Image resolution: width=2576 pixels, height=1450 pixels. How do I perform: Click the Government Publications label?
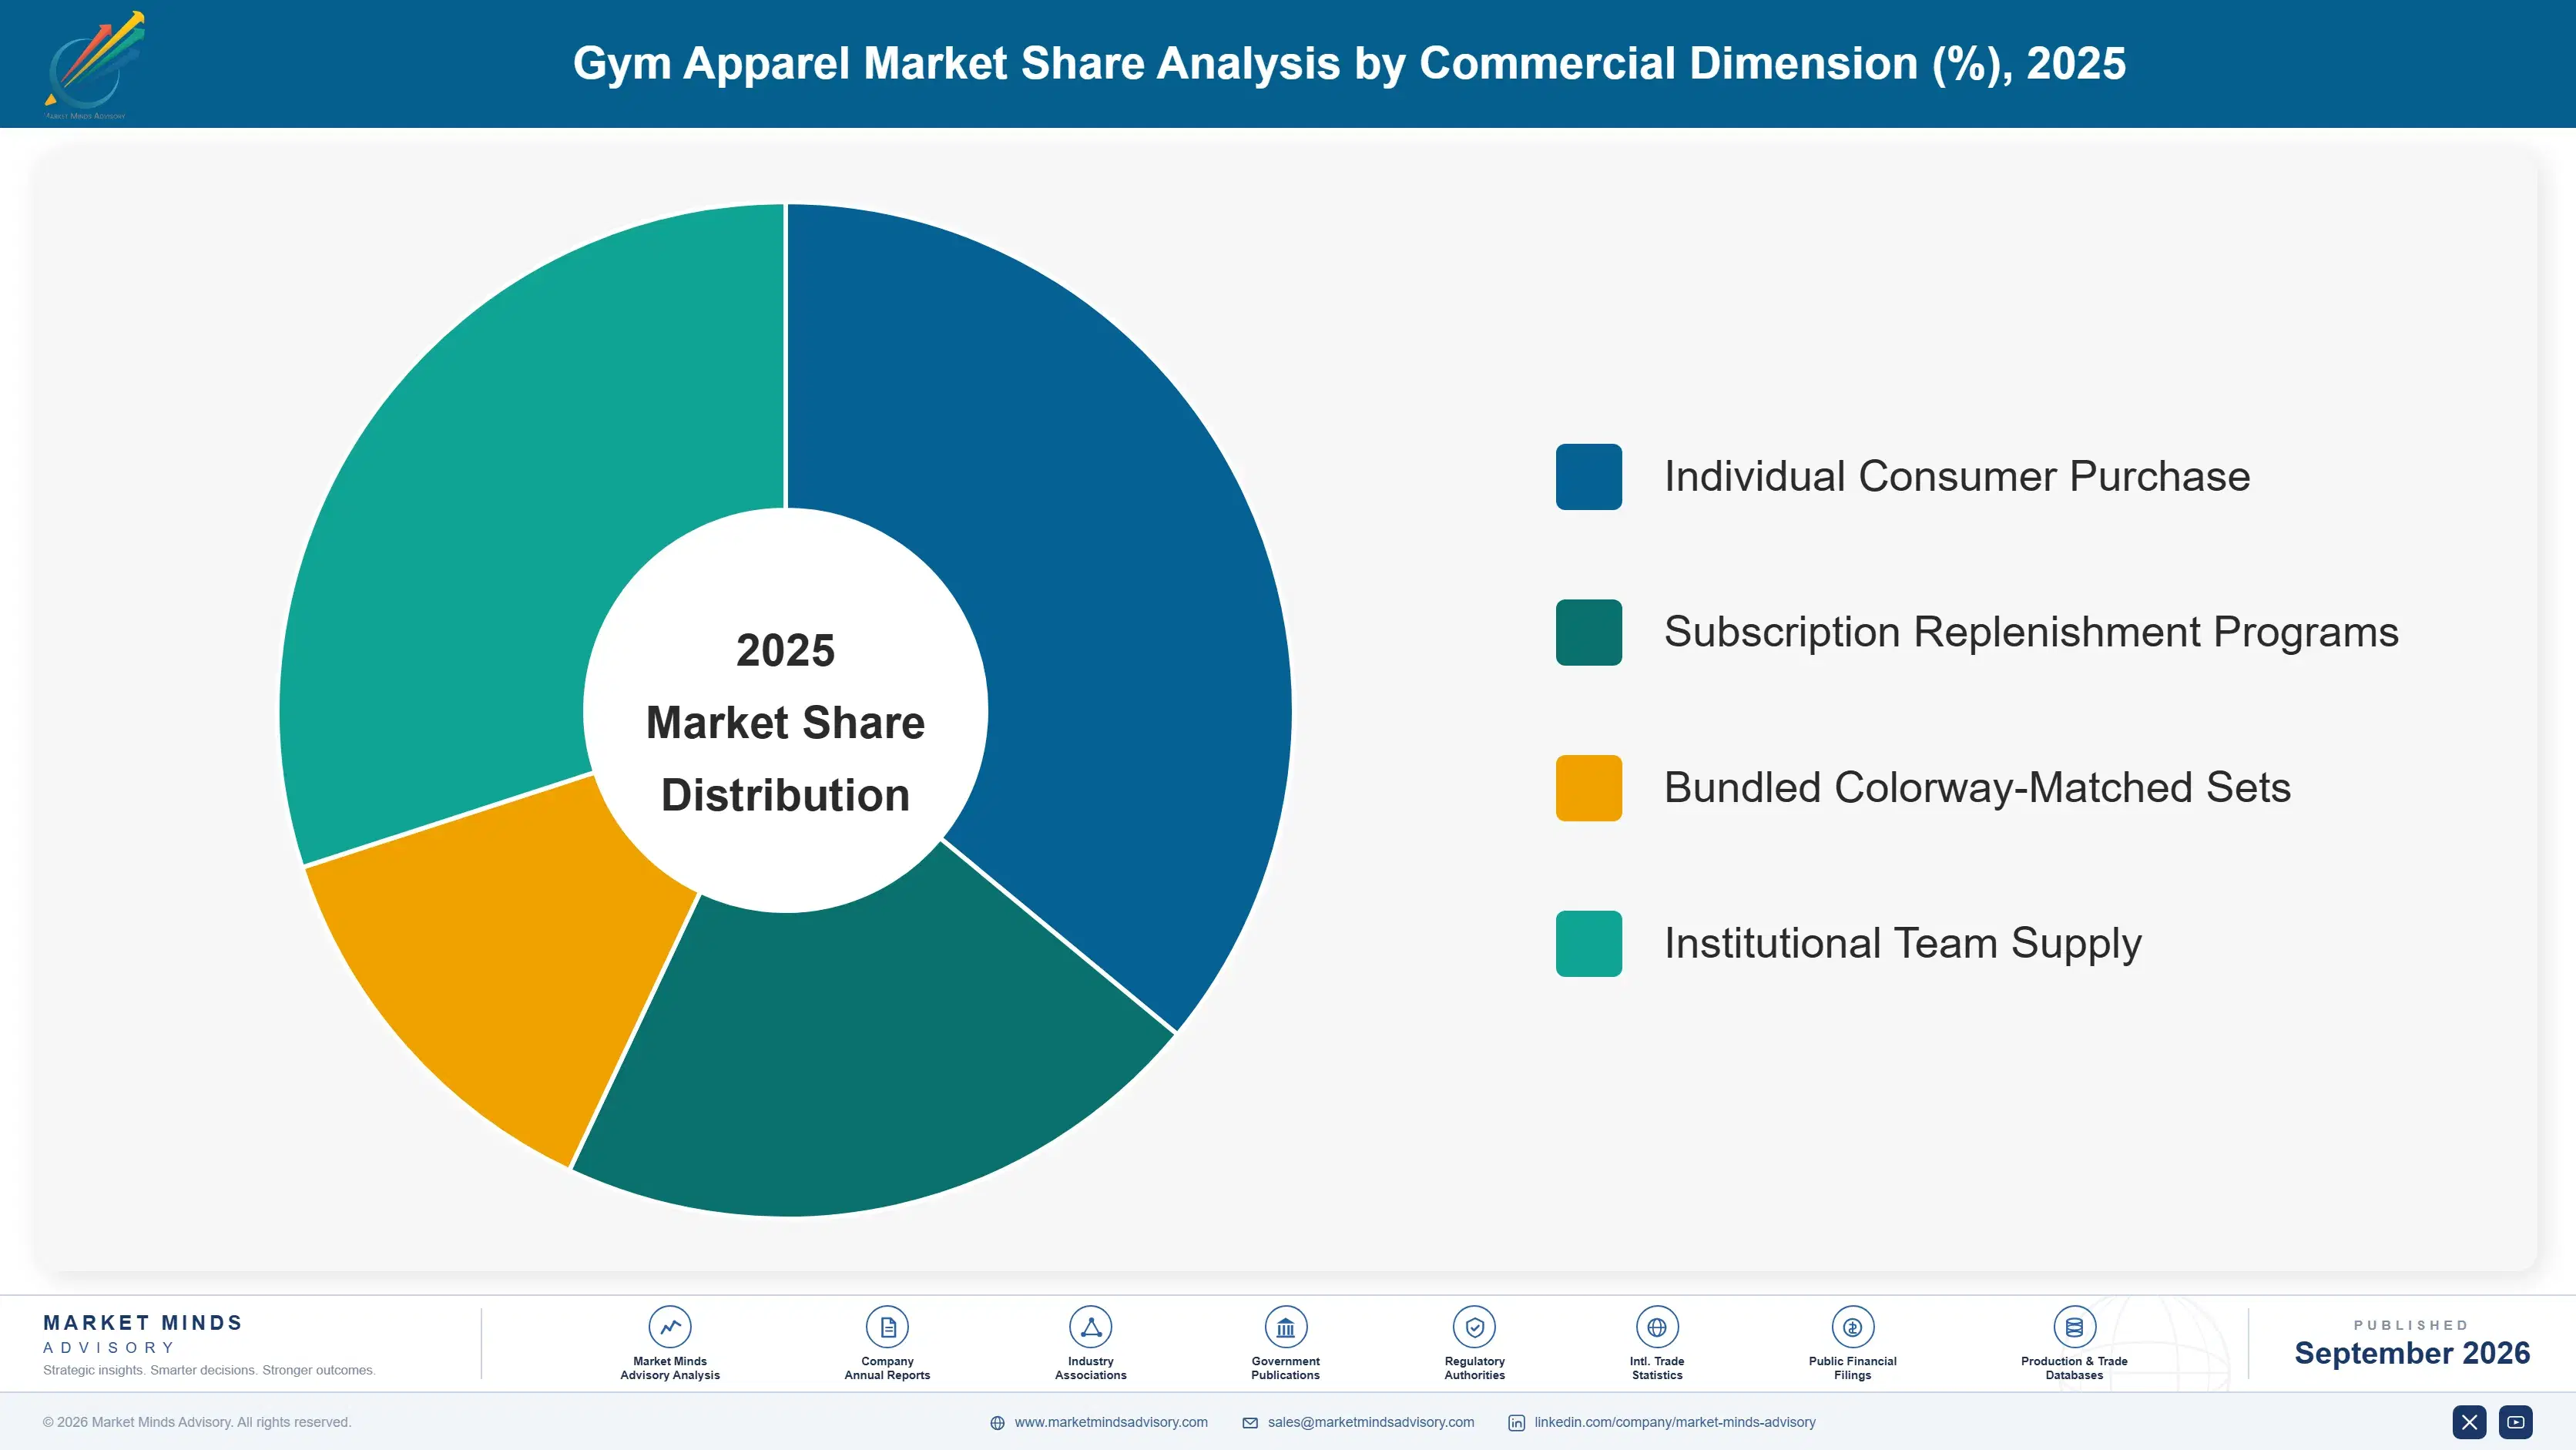click(1285, 1368)
